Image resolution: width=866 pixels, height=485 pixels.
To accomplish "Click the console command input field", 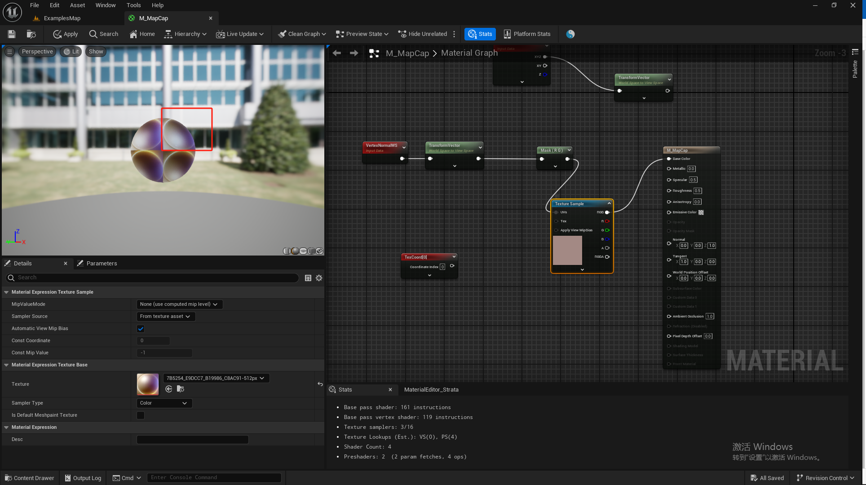I will point(214,478).
